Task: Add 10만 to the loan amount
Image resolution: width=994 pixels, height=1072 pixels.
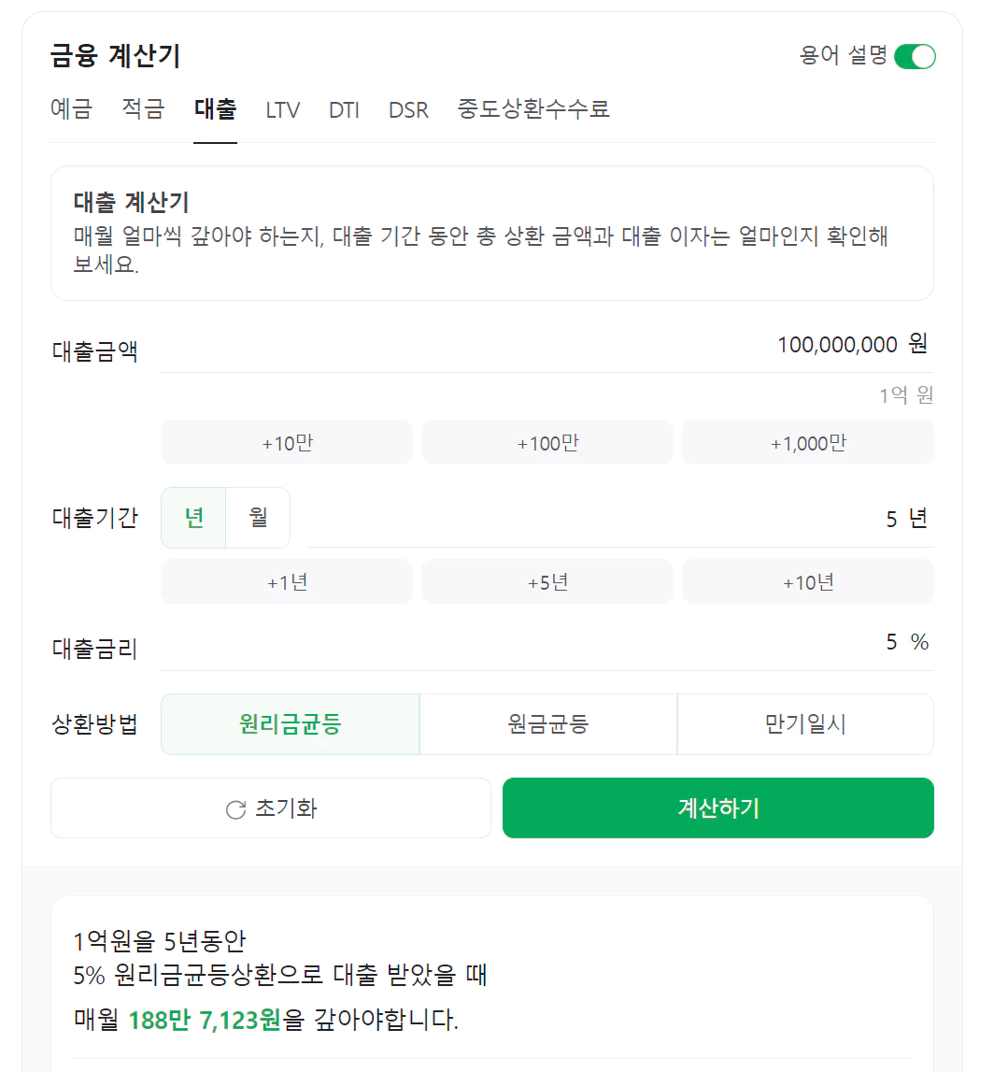Action: point(286,441)
